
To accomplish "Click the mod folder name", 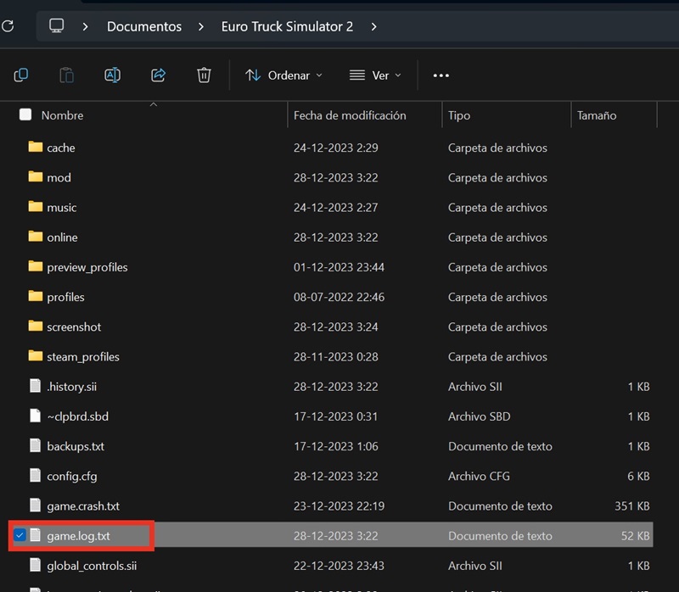I will 59,178.
